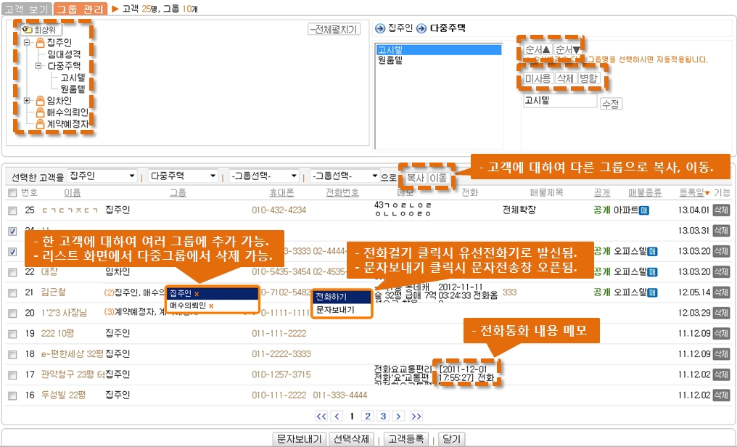The width and height of the screenshot is (737, 447).
Task: Click the lock icon beside 계약예정자
Action: (40, 124)
